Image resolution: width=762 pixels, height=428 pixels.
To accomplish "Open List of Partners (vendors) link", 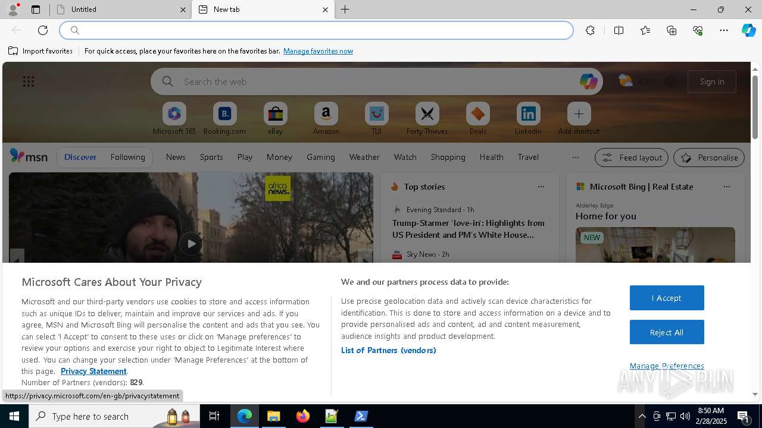I will coord(388,350).
